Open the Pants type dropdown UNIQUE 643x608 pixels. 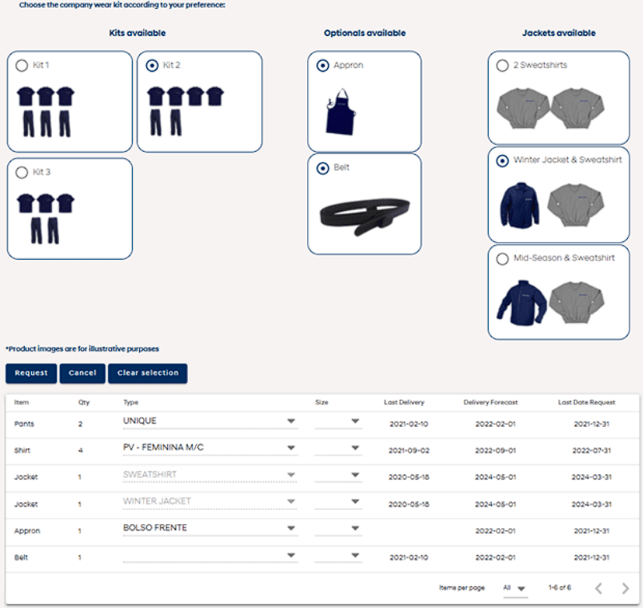210,421
